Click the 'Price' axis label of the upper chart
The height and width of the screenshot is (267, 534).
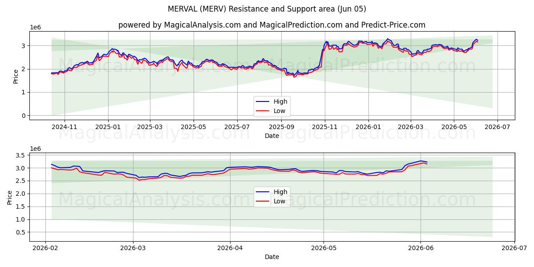click(x=16, y=76)
